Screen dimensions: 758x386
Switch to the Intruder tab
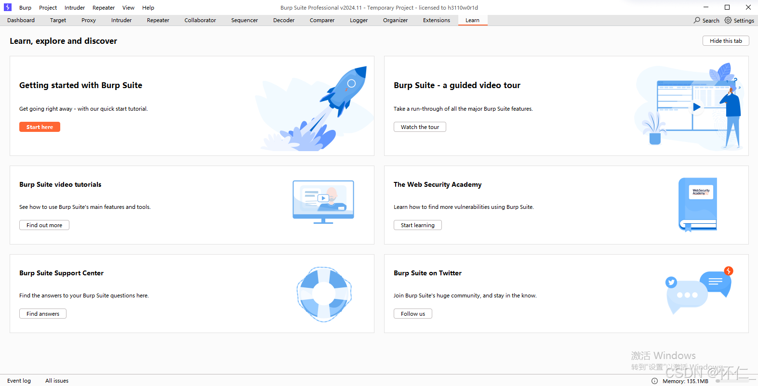[x=121, y=20]
